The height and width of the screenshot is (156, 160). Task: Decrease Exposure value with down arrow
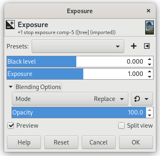click(x=150, y=77)
